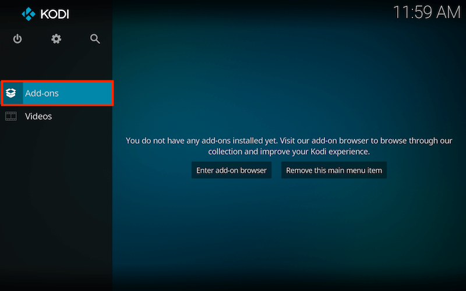Click the no add-ons installed message
The height and width of the screenshot is (291, 466).
(289, 146)
